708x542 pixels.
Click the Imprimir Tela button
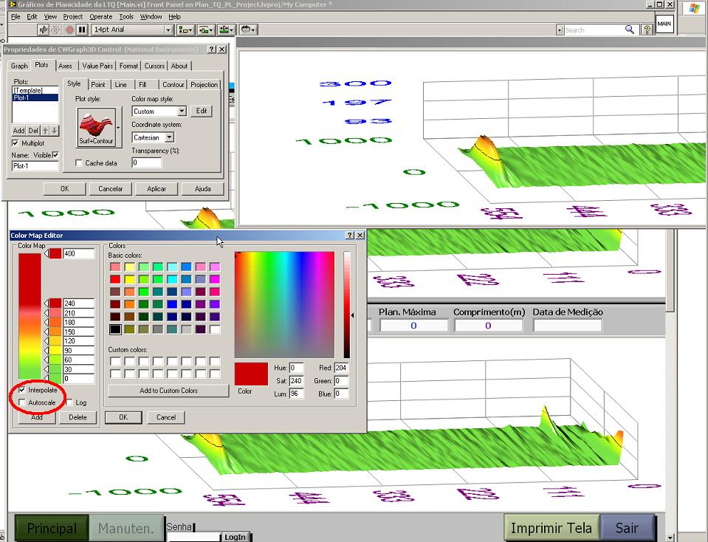click(x=551, y=527)
